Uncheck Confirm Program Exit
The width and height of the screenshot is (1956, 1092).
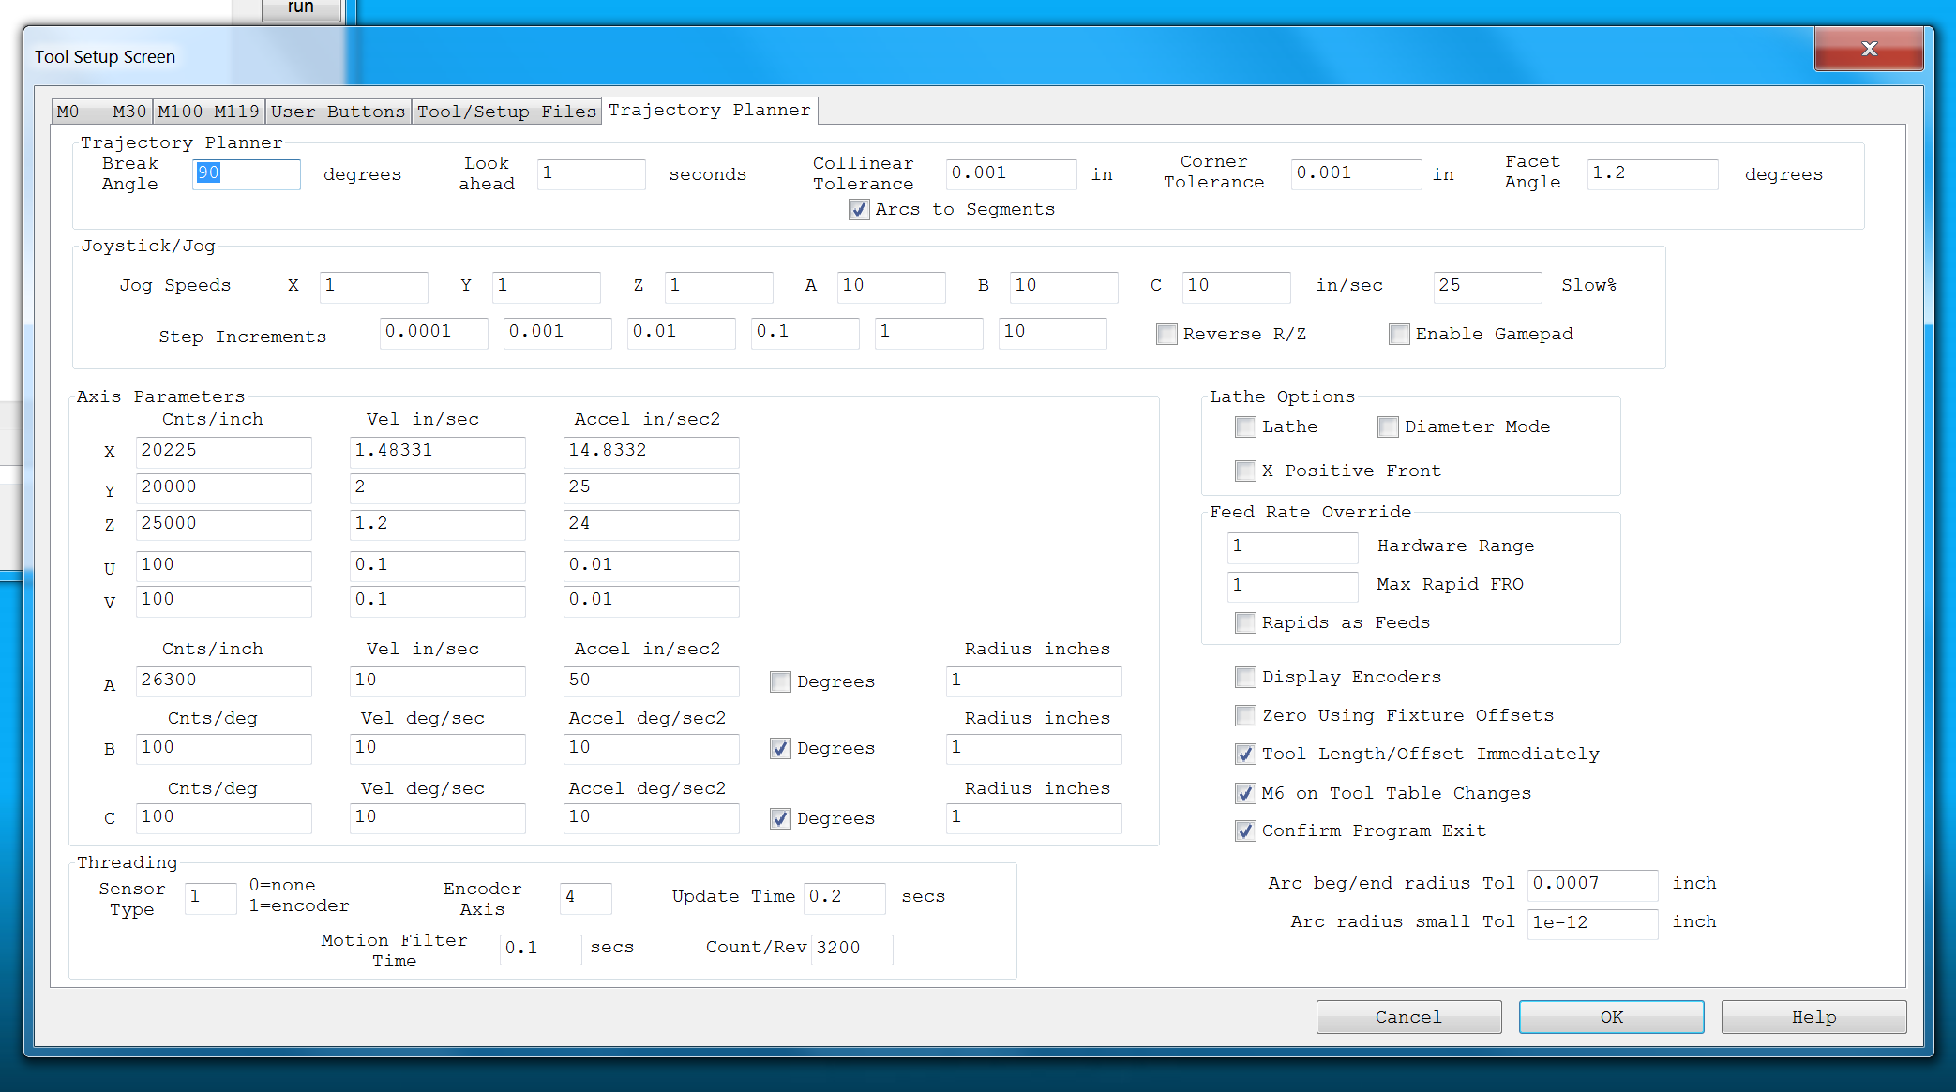point(1245,831)
